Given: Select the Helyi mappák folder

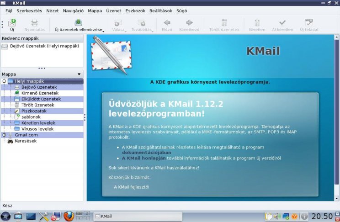Looking at the screenshot, I should coord(29,81).
